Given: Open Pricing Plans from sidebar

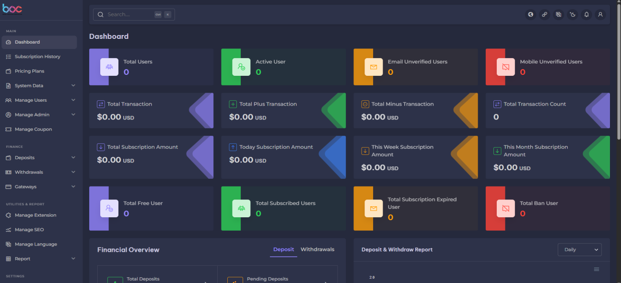Looking at the screenshot, I should (x=29, y=71).
